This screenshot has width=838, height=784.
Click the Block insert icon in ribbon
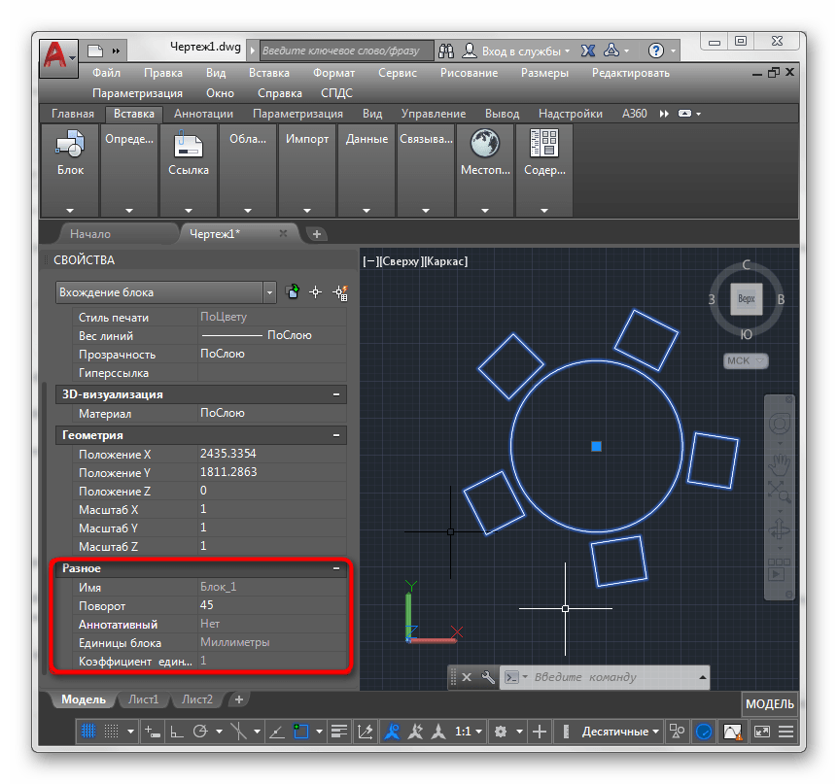[x=70, y=144]
